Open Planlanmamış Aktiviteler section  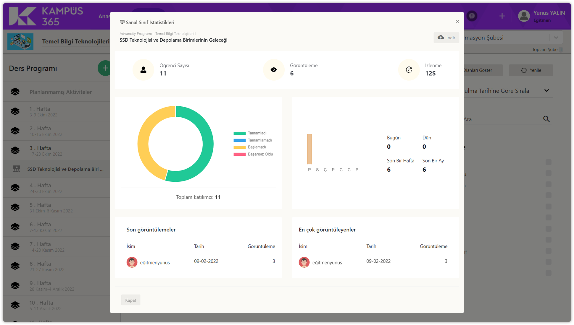point(60,92)
